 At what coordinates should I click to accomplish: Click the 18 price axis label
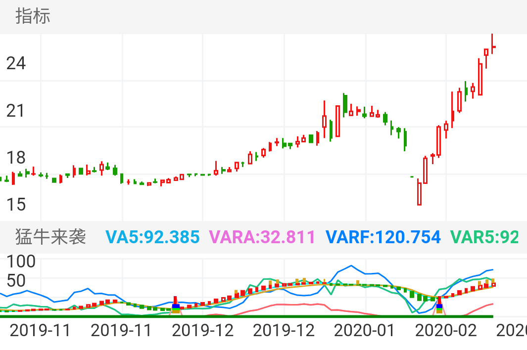(16, 158)
